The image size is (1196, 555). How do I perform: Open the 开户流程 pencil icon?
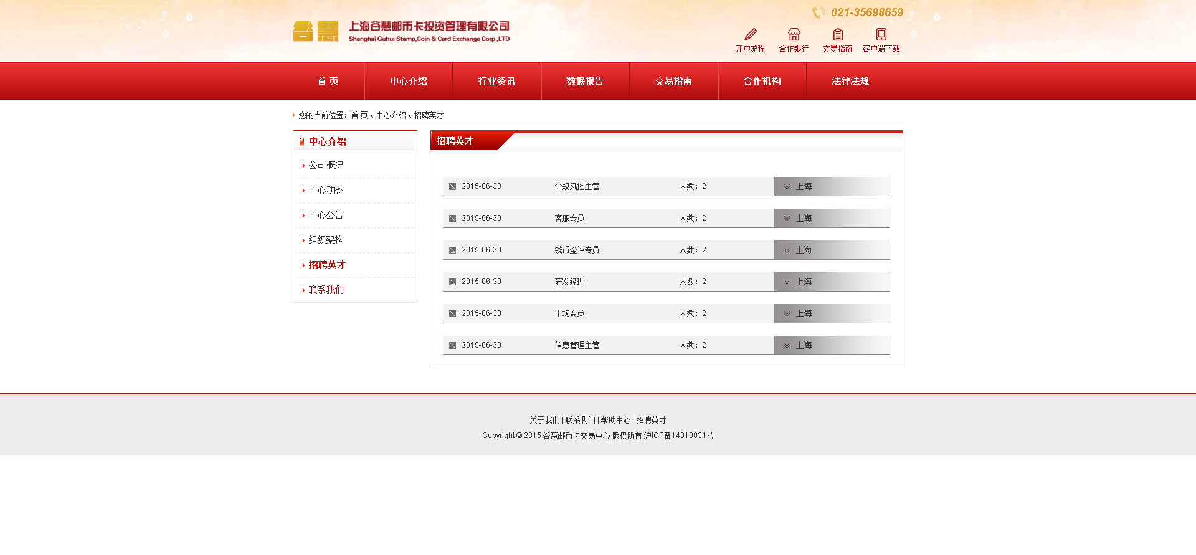751,34
